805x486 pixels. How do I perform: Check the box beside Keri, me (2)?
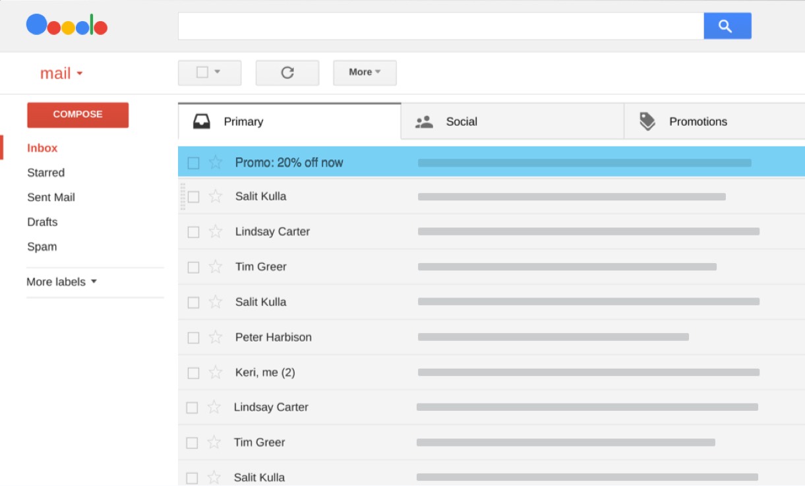pyautogui.click(x=193, y=373)
